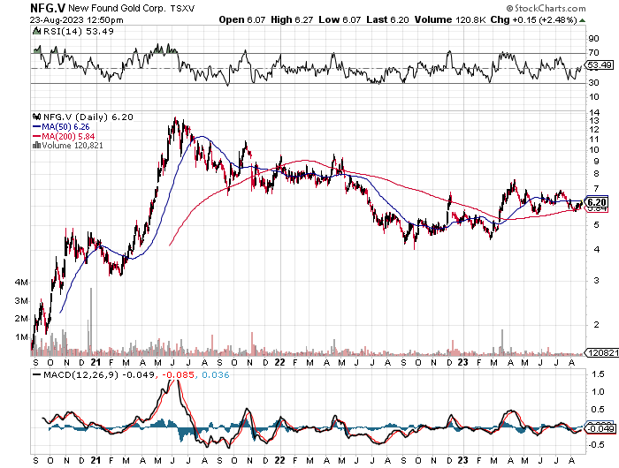Click the 53.49 RSI value tag on right axis
Image resolution: width=619 pixels, height=468 pixels.
(x=600, y=65)
